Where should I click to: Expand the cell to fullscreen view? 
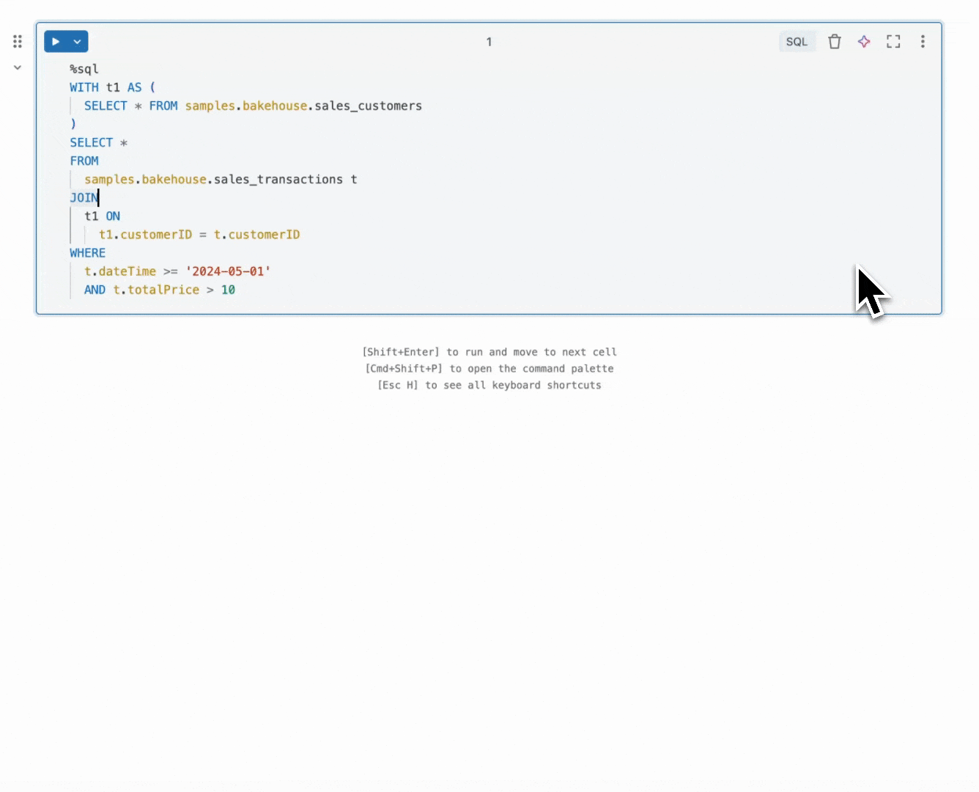(893, 42)
